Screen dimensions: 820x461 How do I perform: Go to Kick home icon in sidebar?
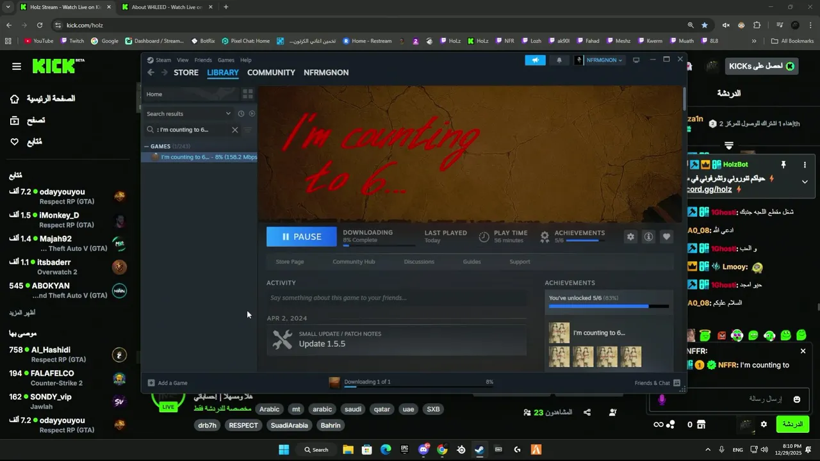14,99
